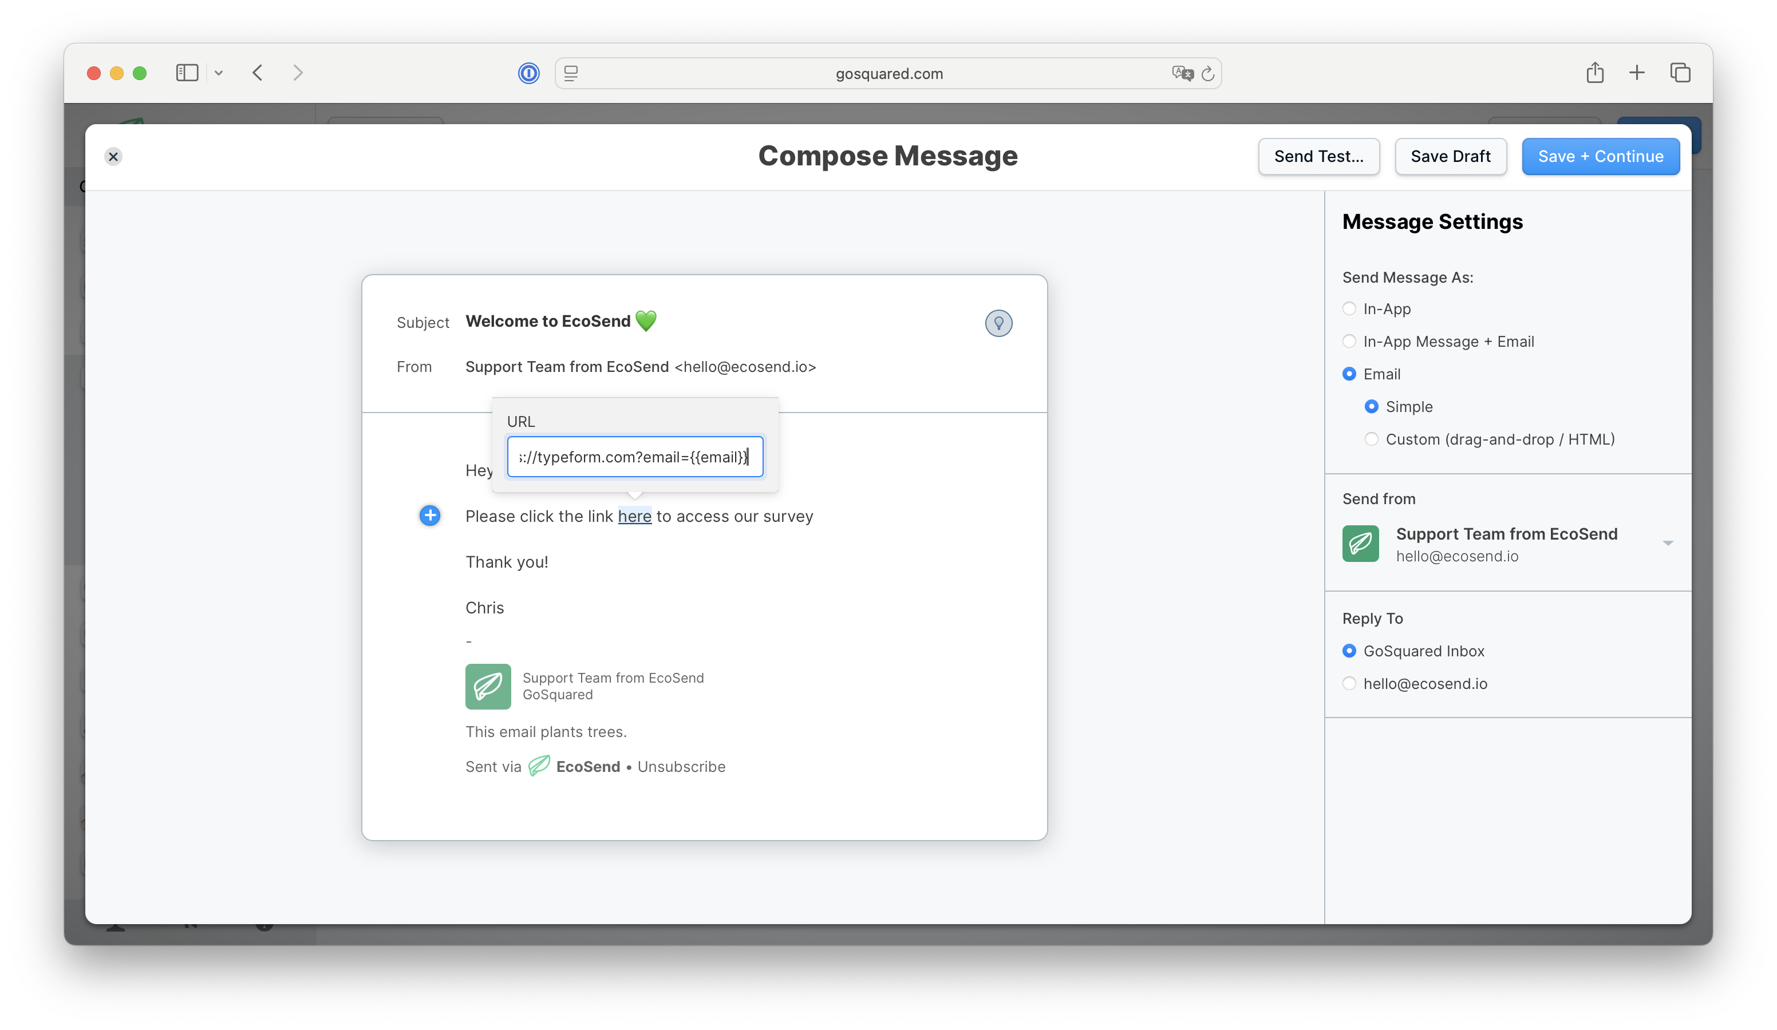Click the 1Password extension icon

pyautogui.click(x=528, y=73)
